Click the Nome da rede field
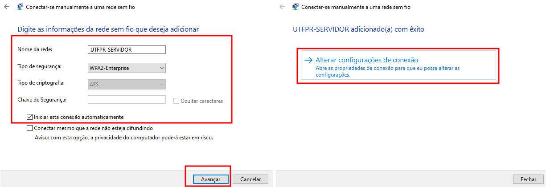The height and width of the screenshot is (187, 546). point(127,49)
